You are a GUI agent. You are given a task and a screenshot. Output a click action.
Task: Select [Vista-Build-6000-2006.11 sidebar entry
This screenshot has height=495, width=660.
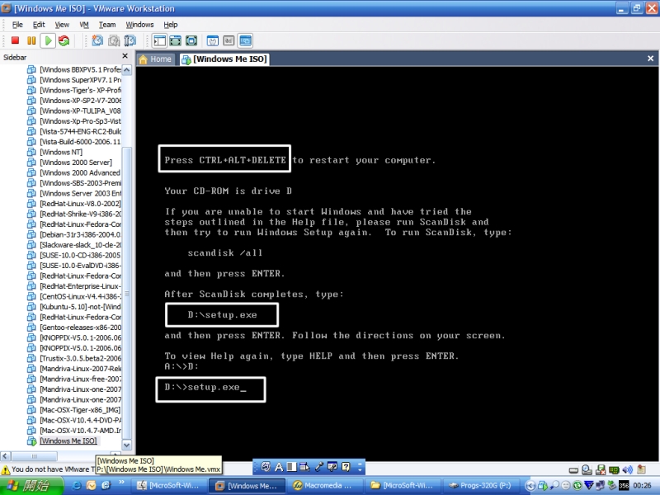(80, 142)
